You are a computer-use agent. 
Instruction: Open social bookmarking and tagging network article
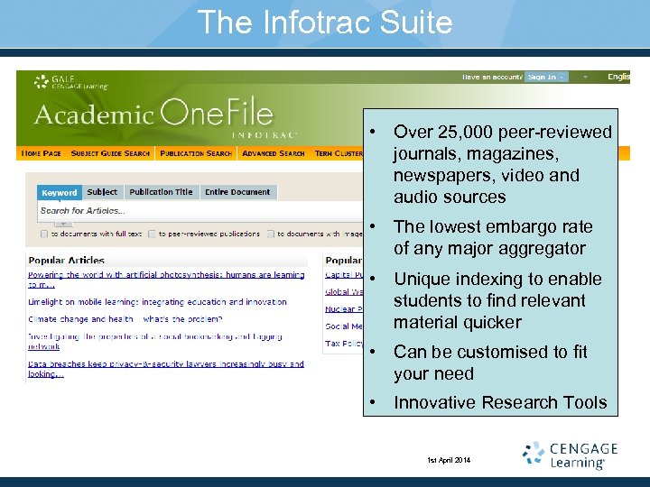coord(155,341)
